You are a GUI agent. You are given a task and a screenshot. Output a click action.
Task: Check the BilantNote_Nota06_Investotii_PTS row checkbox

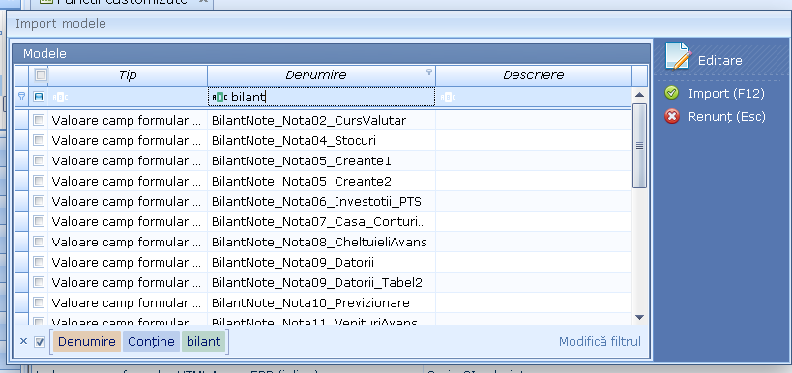[39, 201]
